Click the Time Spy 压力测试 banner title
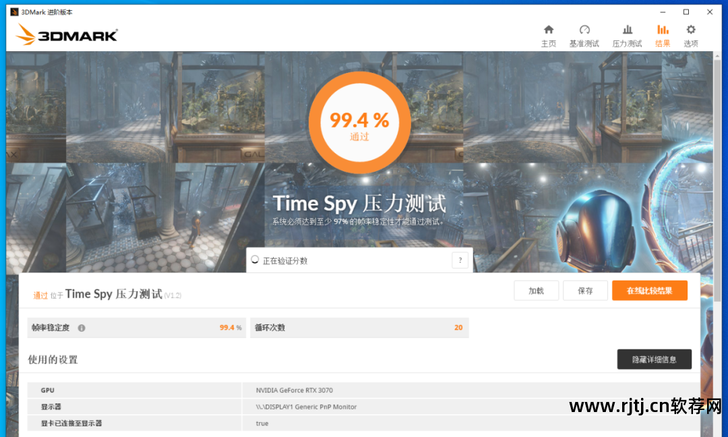The height and width of the screenshot is (437, 728). click(359, 204)
